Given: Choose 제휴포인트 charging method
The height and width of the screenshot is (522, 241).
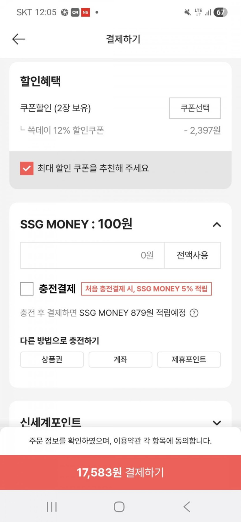Looking at the screenshot, I should pyautogui.click(x=189, y=359).
